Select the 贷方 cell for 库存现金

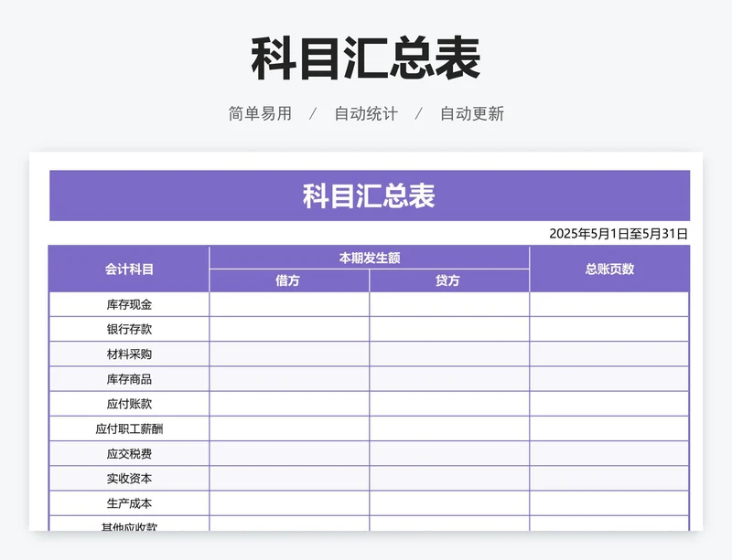coord(449,304)
